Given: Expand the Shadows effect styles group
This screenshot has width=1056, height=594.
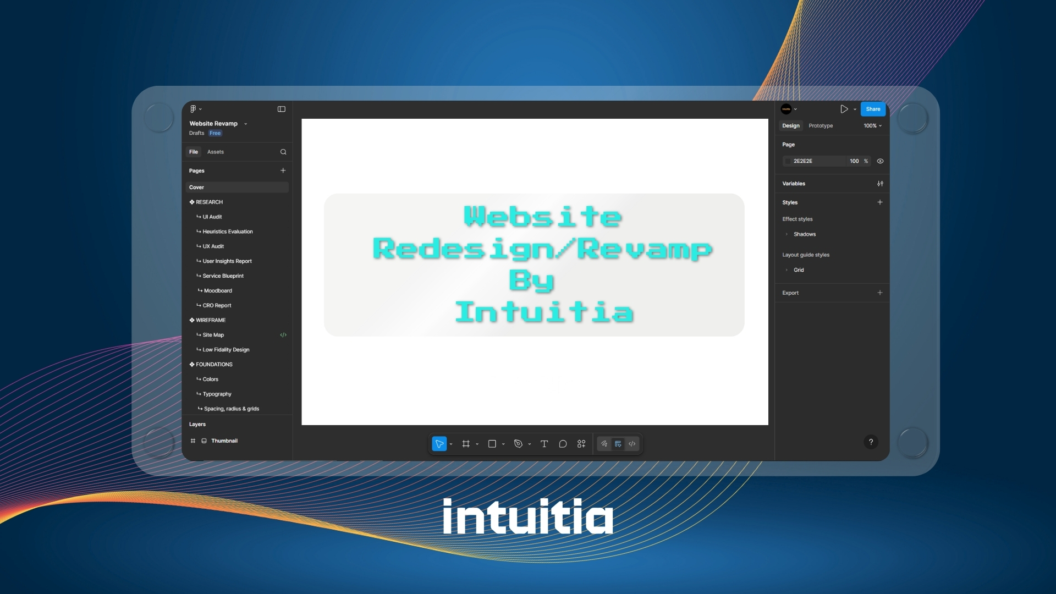Looking at the screenshot, I should (x=787, y=234).
